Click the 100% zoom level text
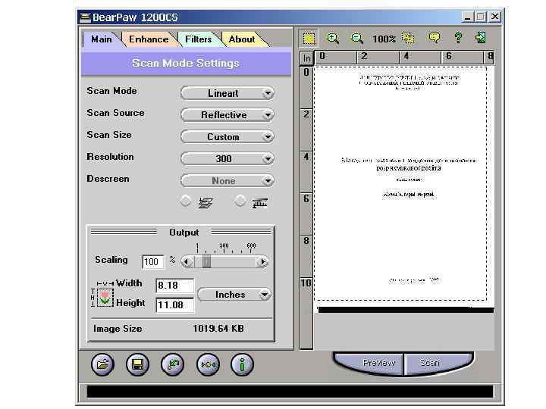The width and height of the screenshot is (546, 409). click(x=384, y=39)
